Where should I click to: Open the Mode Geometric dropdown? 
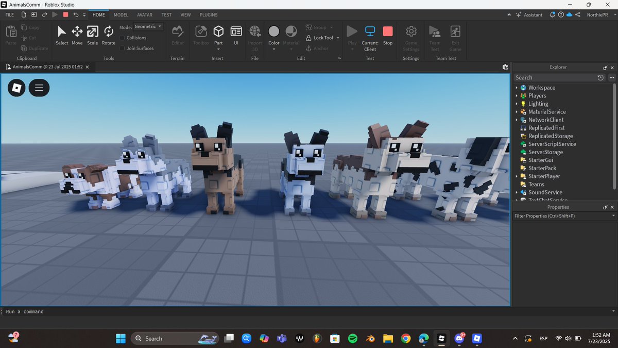(148, 26)
